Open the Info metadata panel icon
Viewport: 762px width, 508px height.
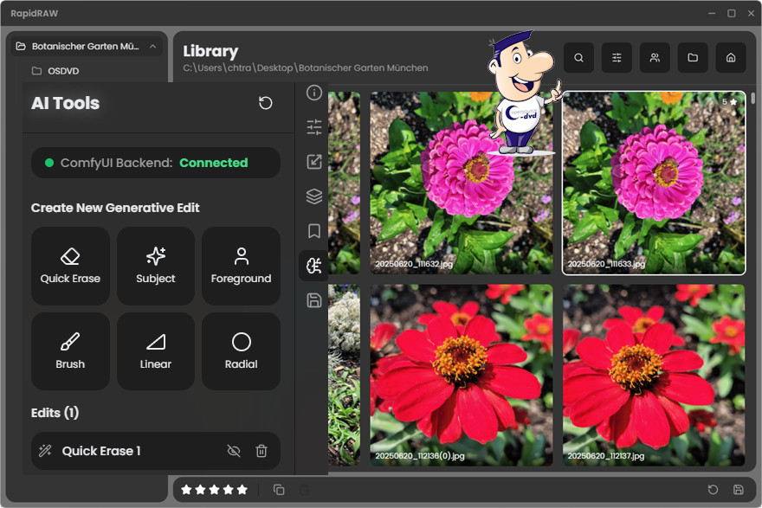click(314, 93)
